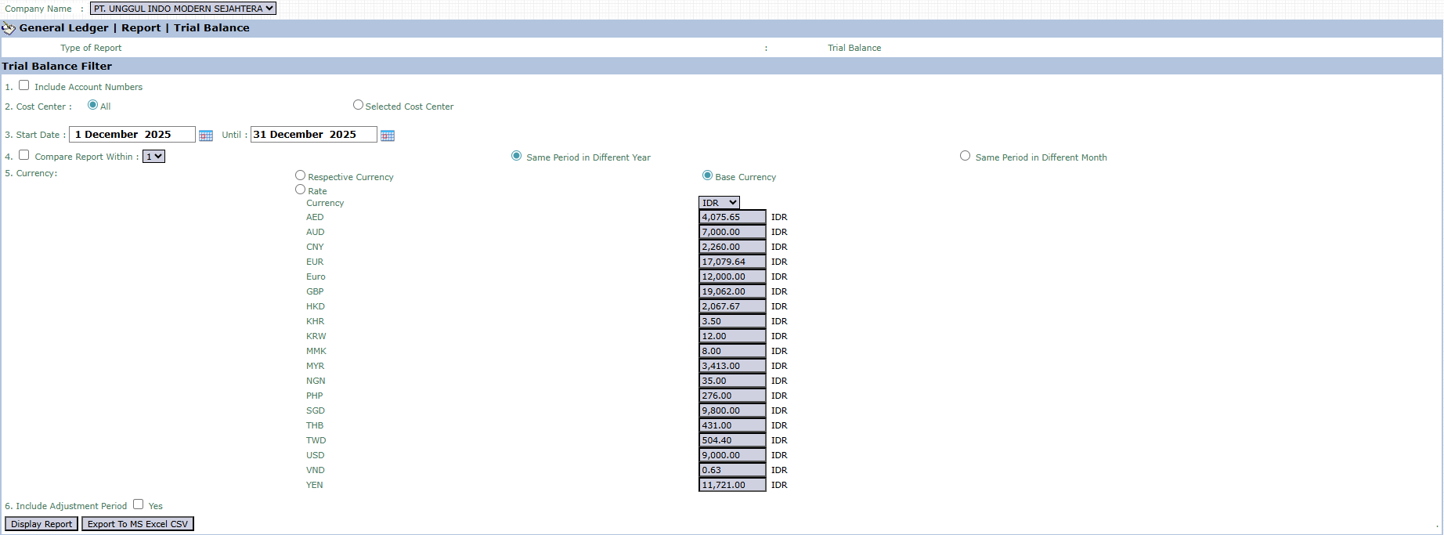Viewport: 1444px width, 535px height.
Task: Check Include Adjustment Period Yes box
Action: 139,504
